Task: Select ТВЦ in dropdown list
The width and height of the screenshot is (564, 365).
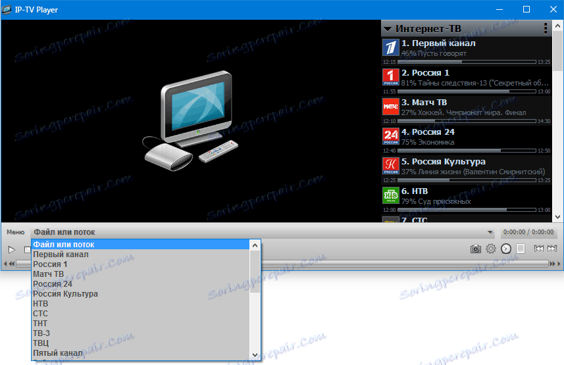Action: pos(141,343)
